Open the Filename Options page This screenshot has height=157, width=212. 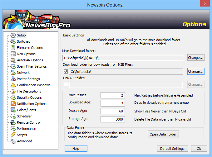point(30,48)
